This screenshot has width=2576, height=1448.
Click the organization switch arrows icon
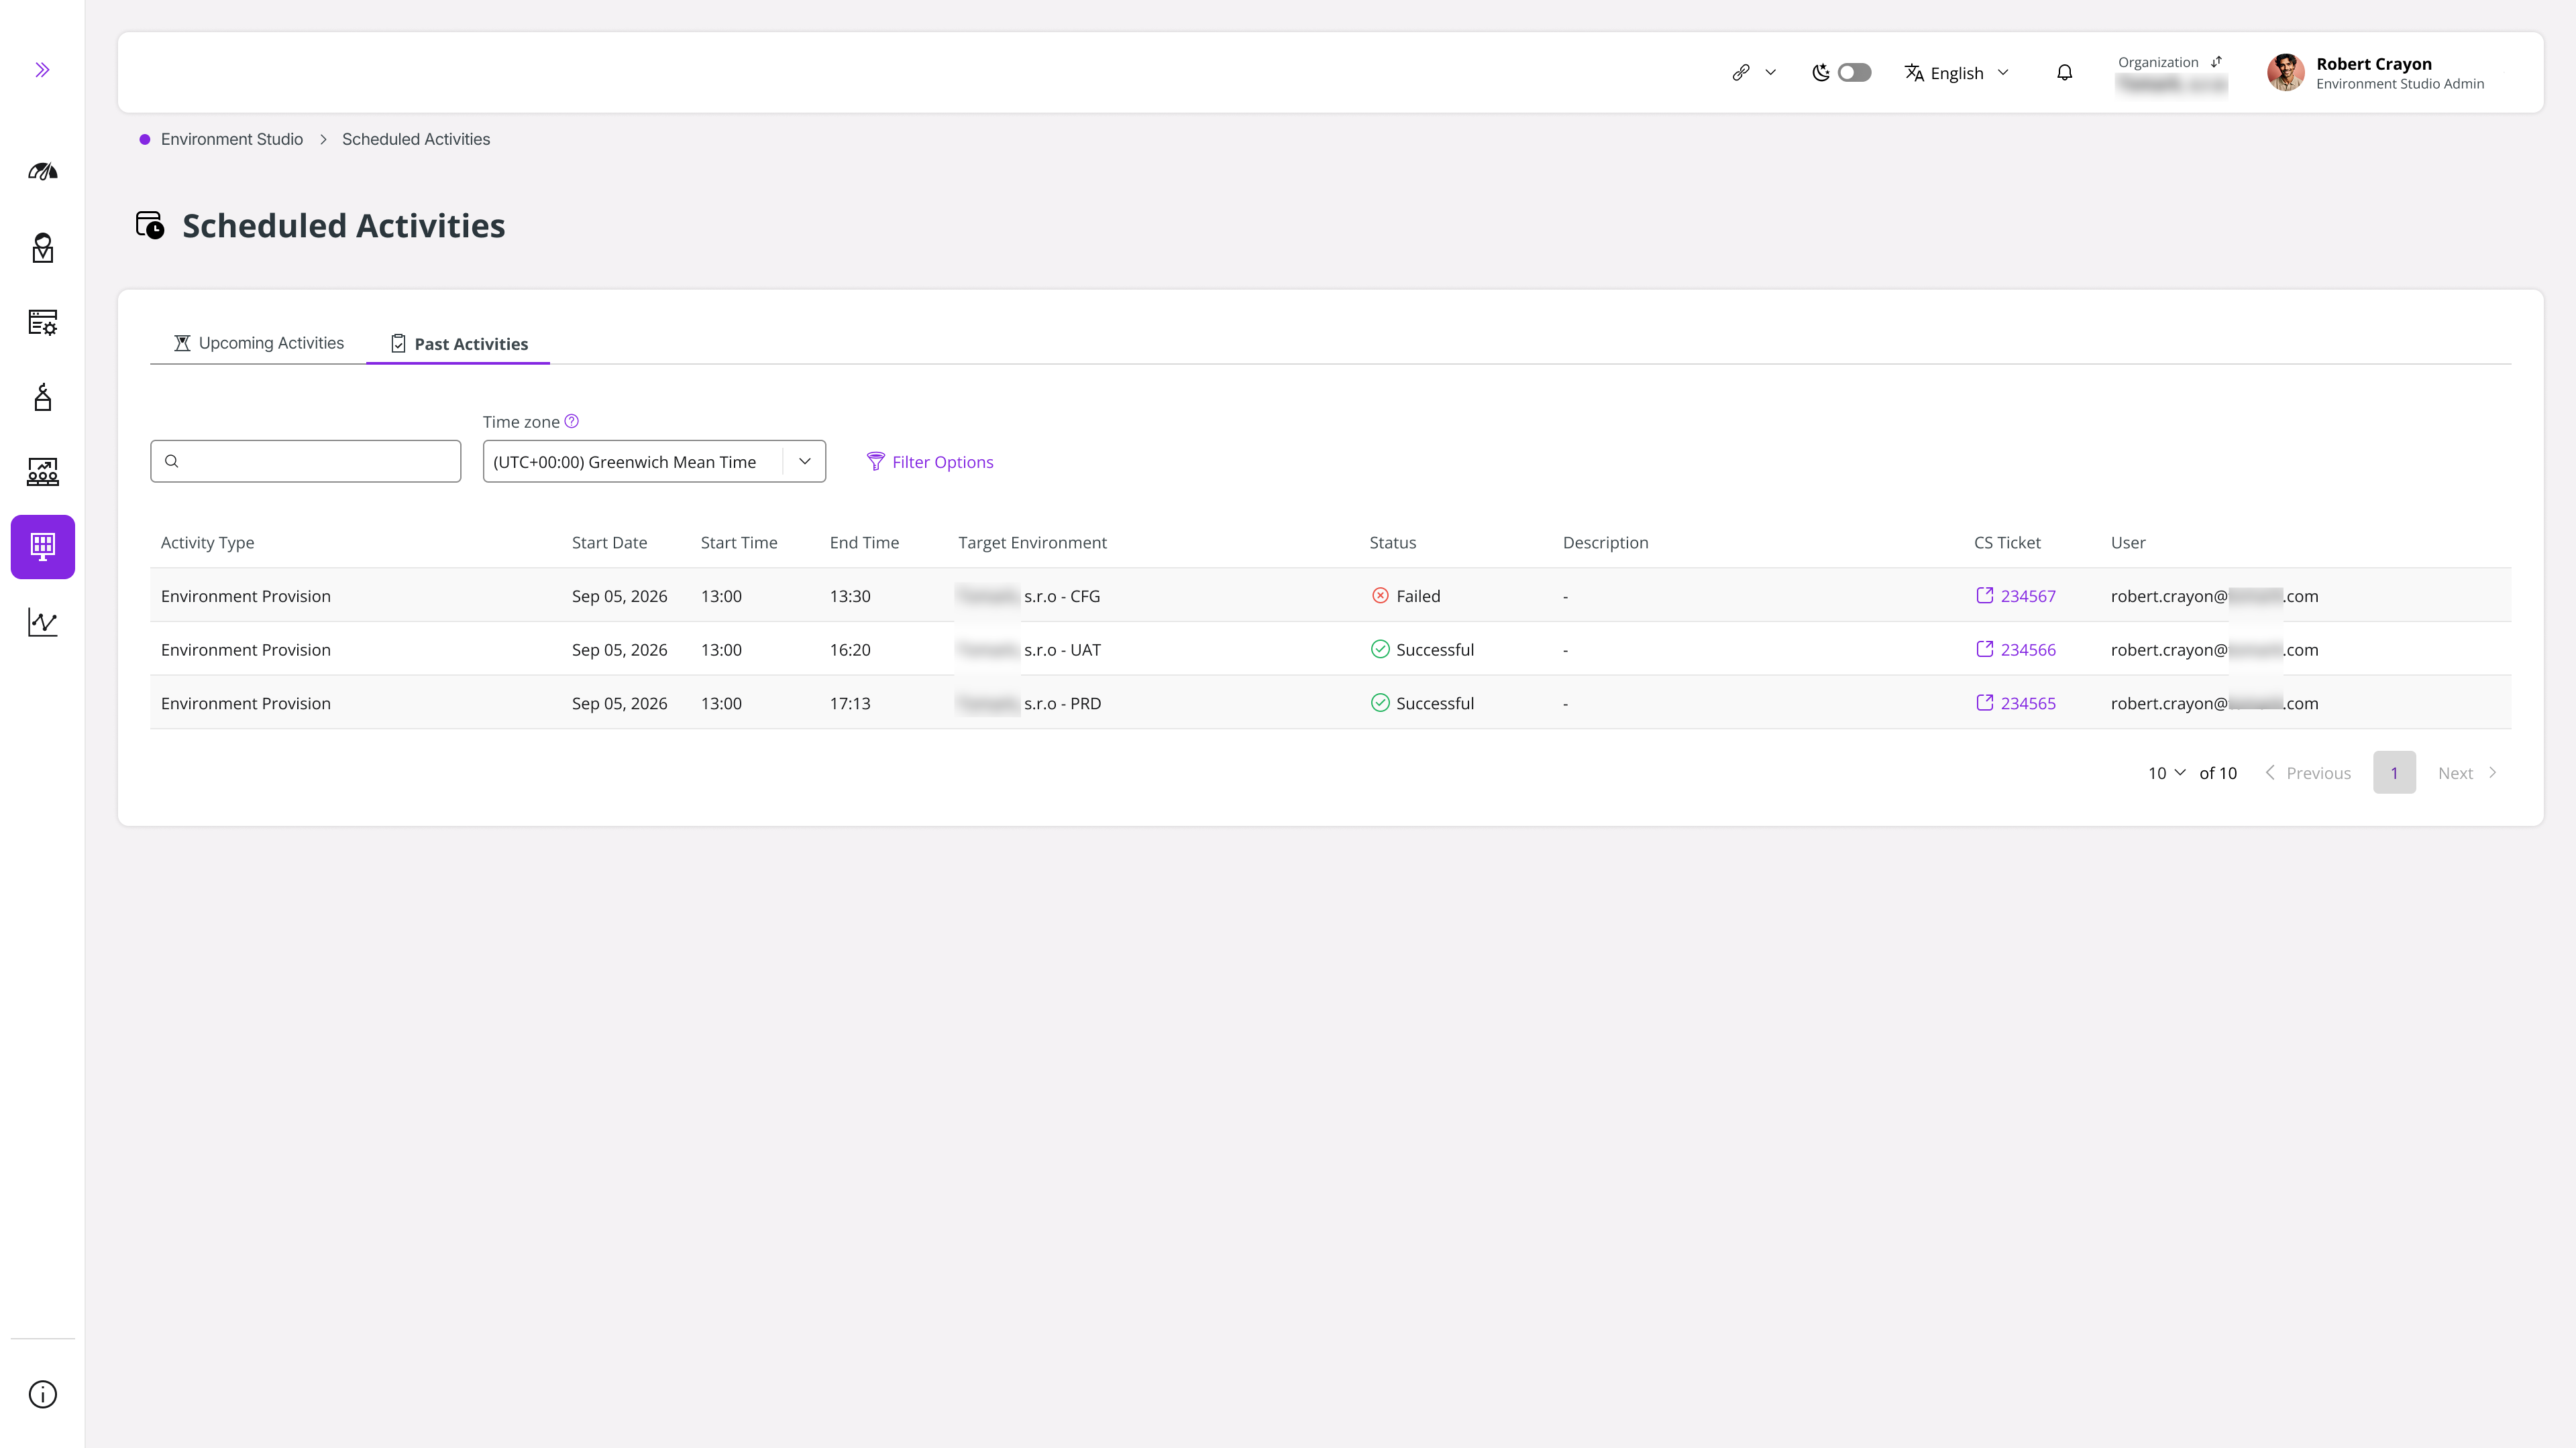tap(2216, 62)
